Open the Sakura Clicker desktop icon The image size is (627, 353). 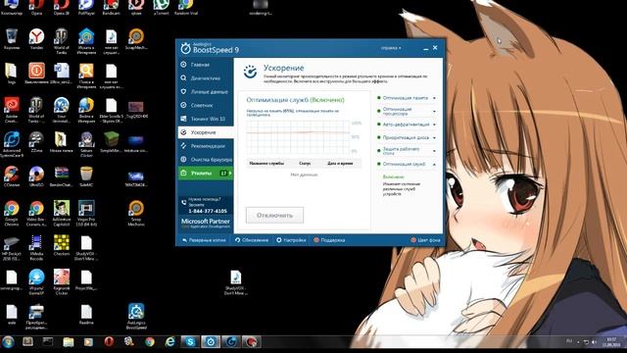86,144
